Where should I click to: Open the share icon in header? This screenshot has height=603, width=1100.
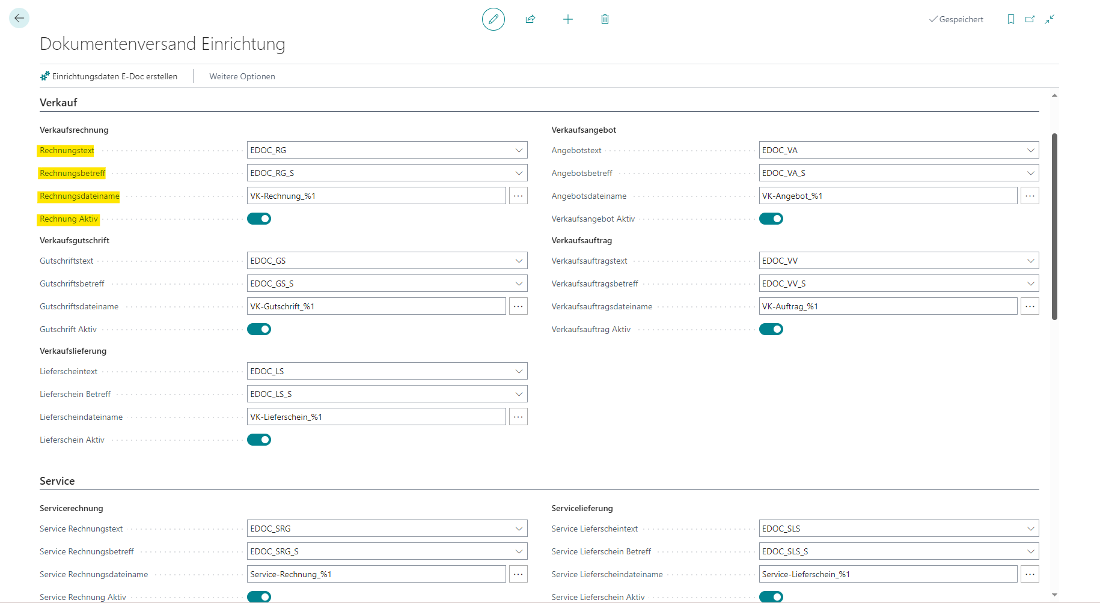pyautogui.click(x=530, y=19)
